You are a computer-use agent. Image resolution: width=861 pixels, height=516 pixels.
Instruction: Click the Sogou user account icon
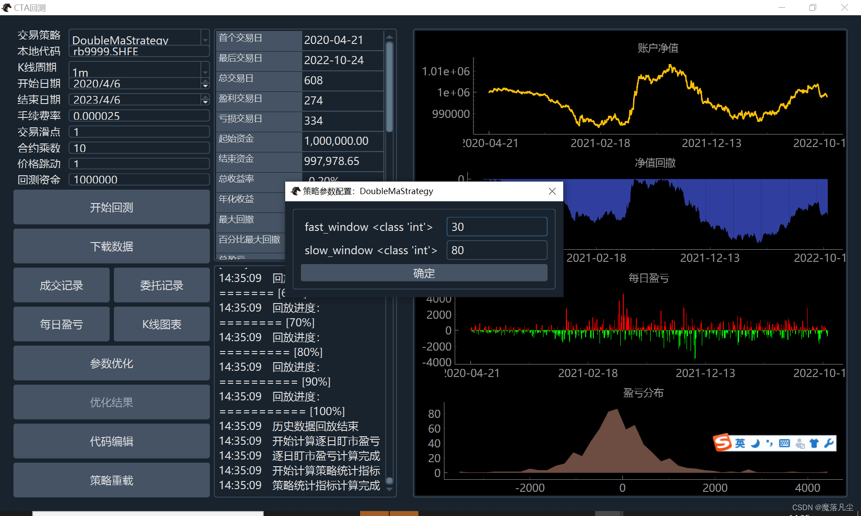point(800,443)
